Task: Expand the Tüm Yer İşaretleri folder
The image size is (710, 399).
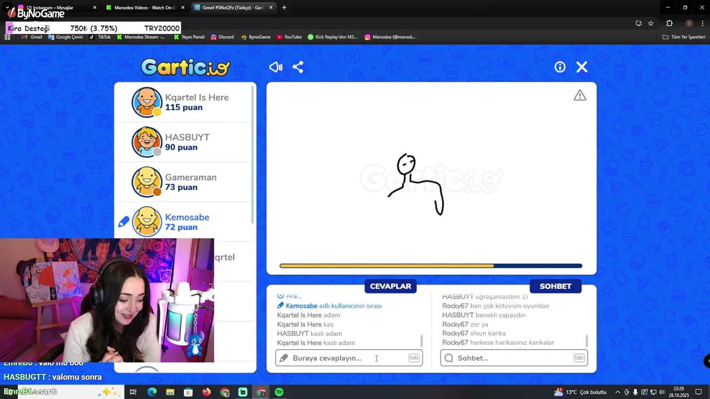Action: (x=684, y=37)
